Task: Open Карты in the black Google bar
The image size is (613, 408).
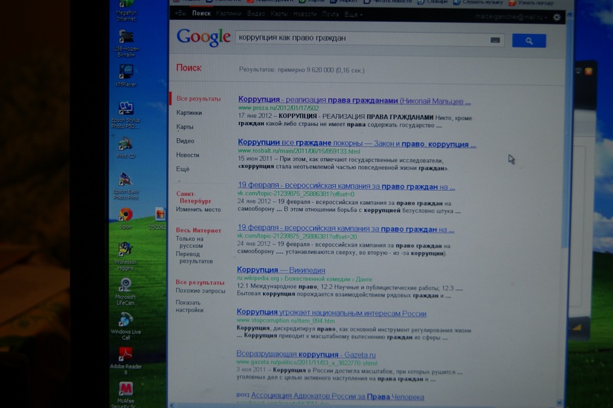Action: coord(279,14)
